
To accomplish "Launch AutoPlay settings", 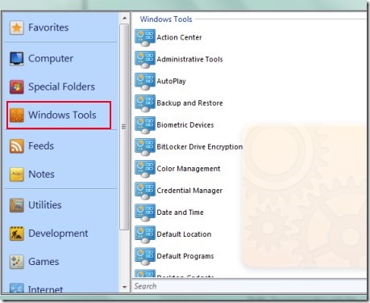I will point(171,81).
